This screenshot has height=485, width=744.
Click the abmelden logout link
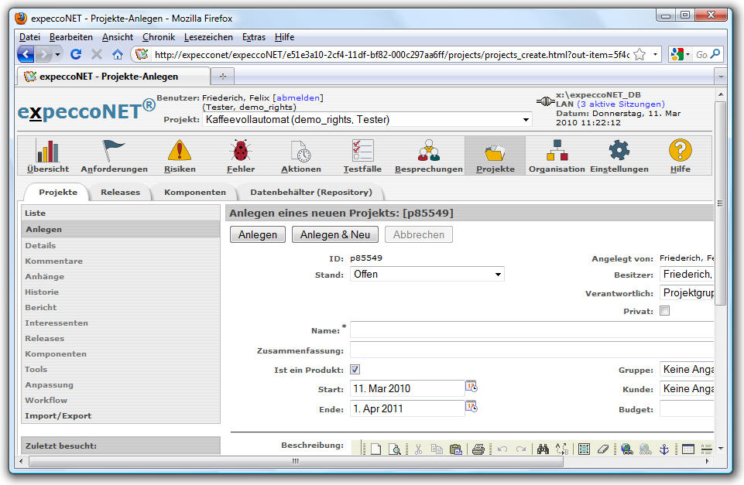pyautogui.click(x=298, y=97)
